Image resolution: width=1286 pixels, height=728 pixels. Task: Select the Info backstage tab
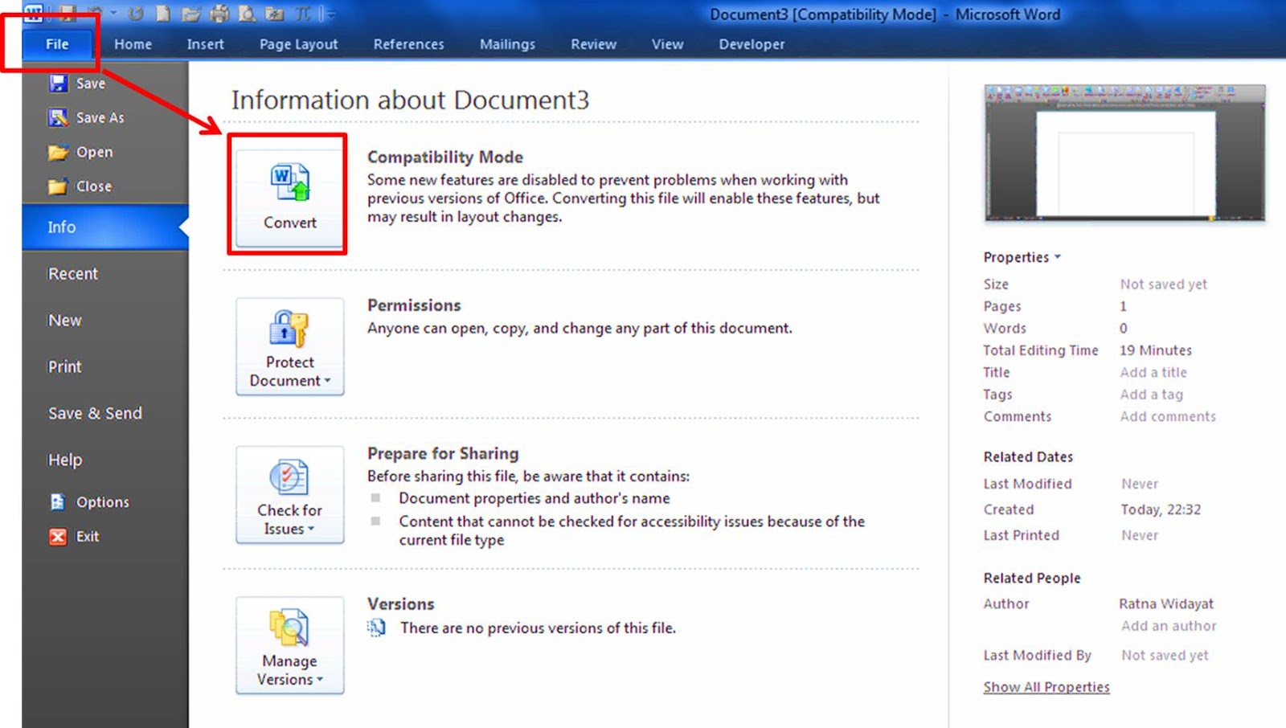pos(104,227)
